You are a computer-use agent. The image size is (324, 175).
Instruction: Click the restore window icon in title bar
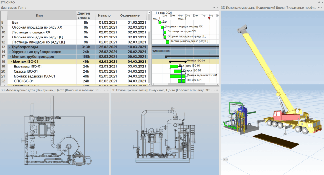(319, 2)
